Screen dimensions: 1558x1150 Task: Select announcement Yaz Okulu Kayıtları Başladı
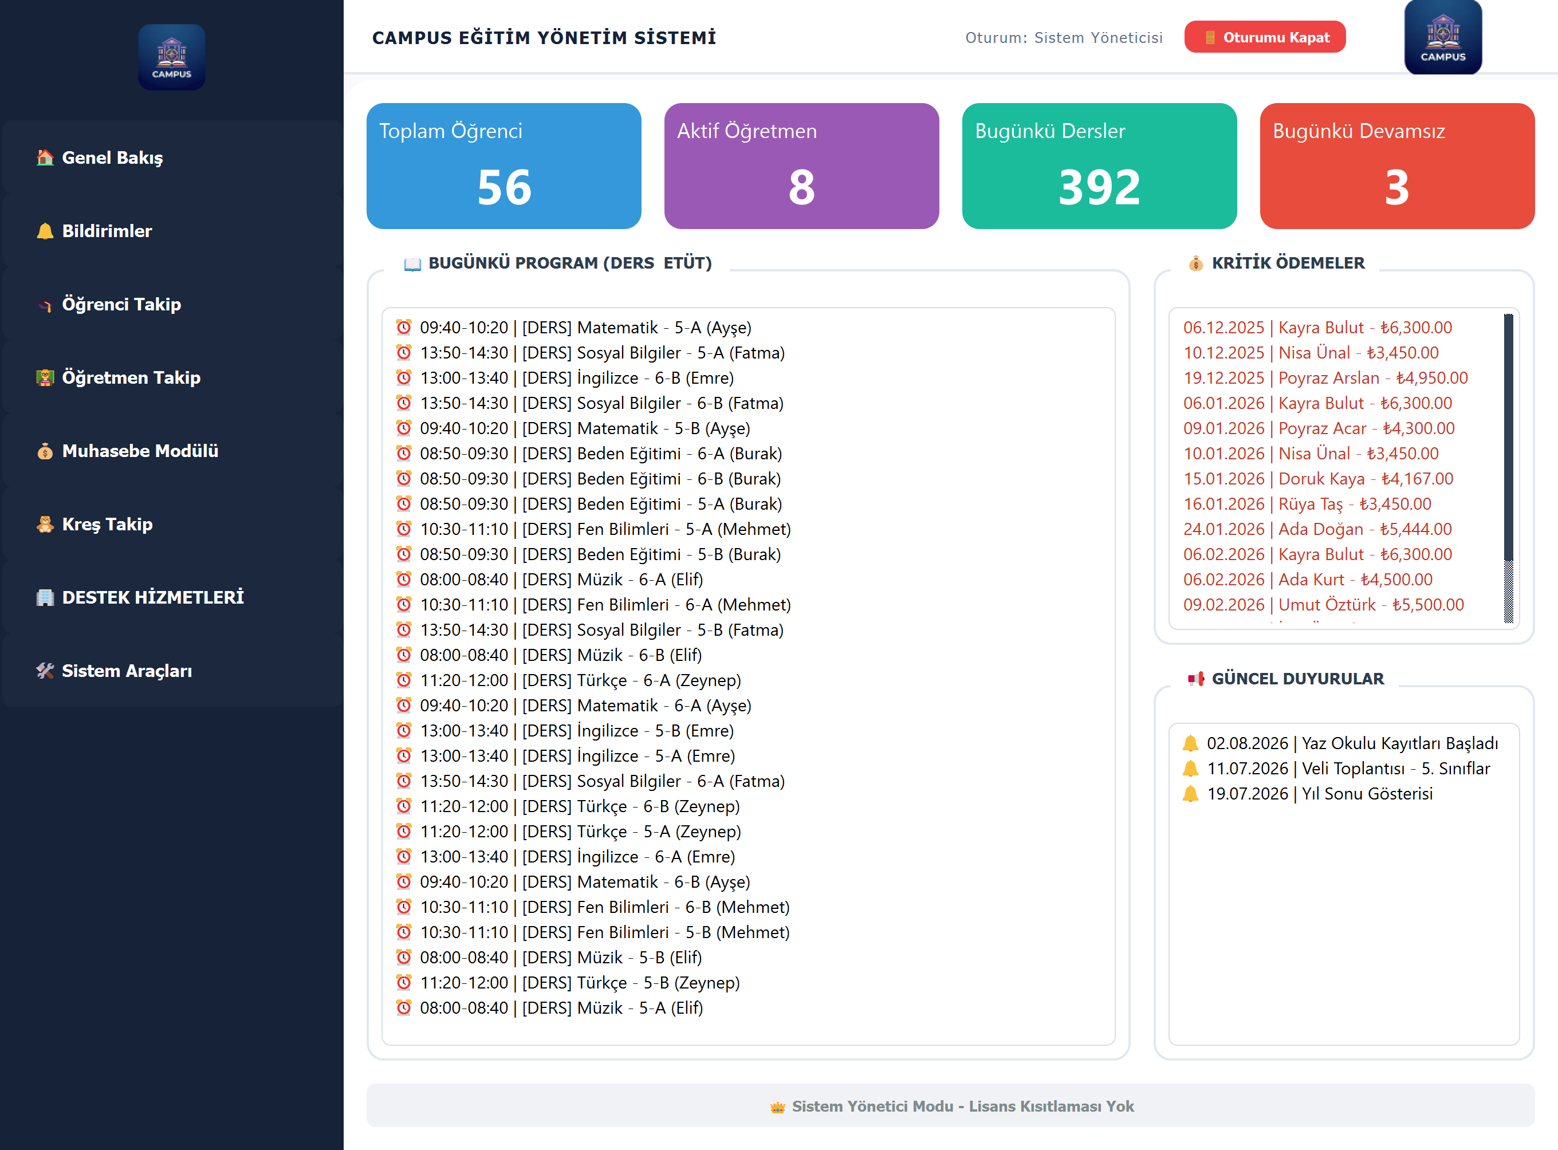1340,743
